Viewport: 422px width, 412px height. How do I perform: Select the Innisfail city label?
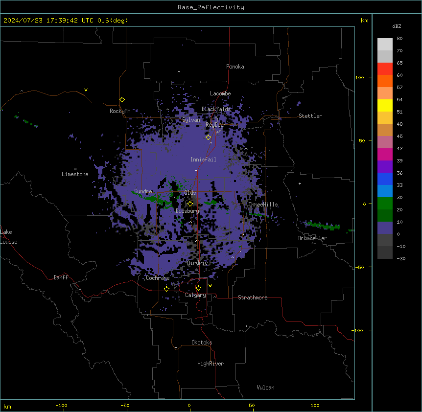click(203, 160)
